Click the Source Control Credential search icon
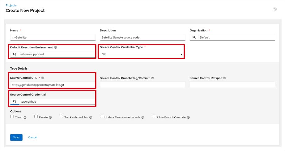Screen dimensions: 285x151 click(15, 101)
